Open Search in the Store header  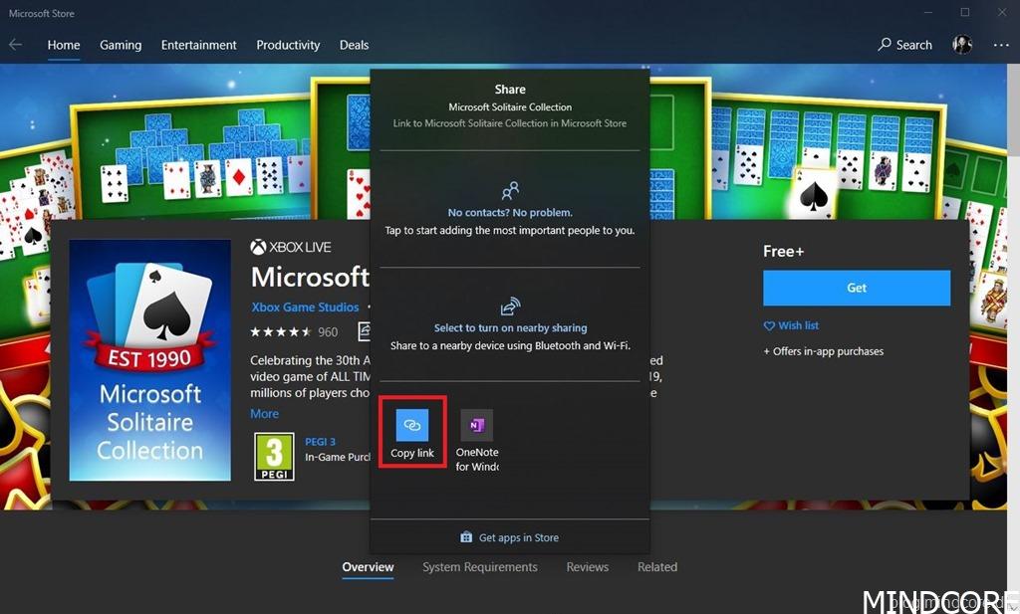pyautogui.click(x=904, y=45)
